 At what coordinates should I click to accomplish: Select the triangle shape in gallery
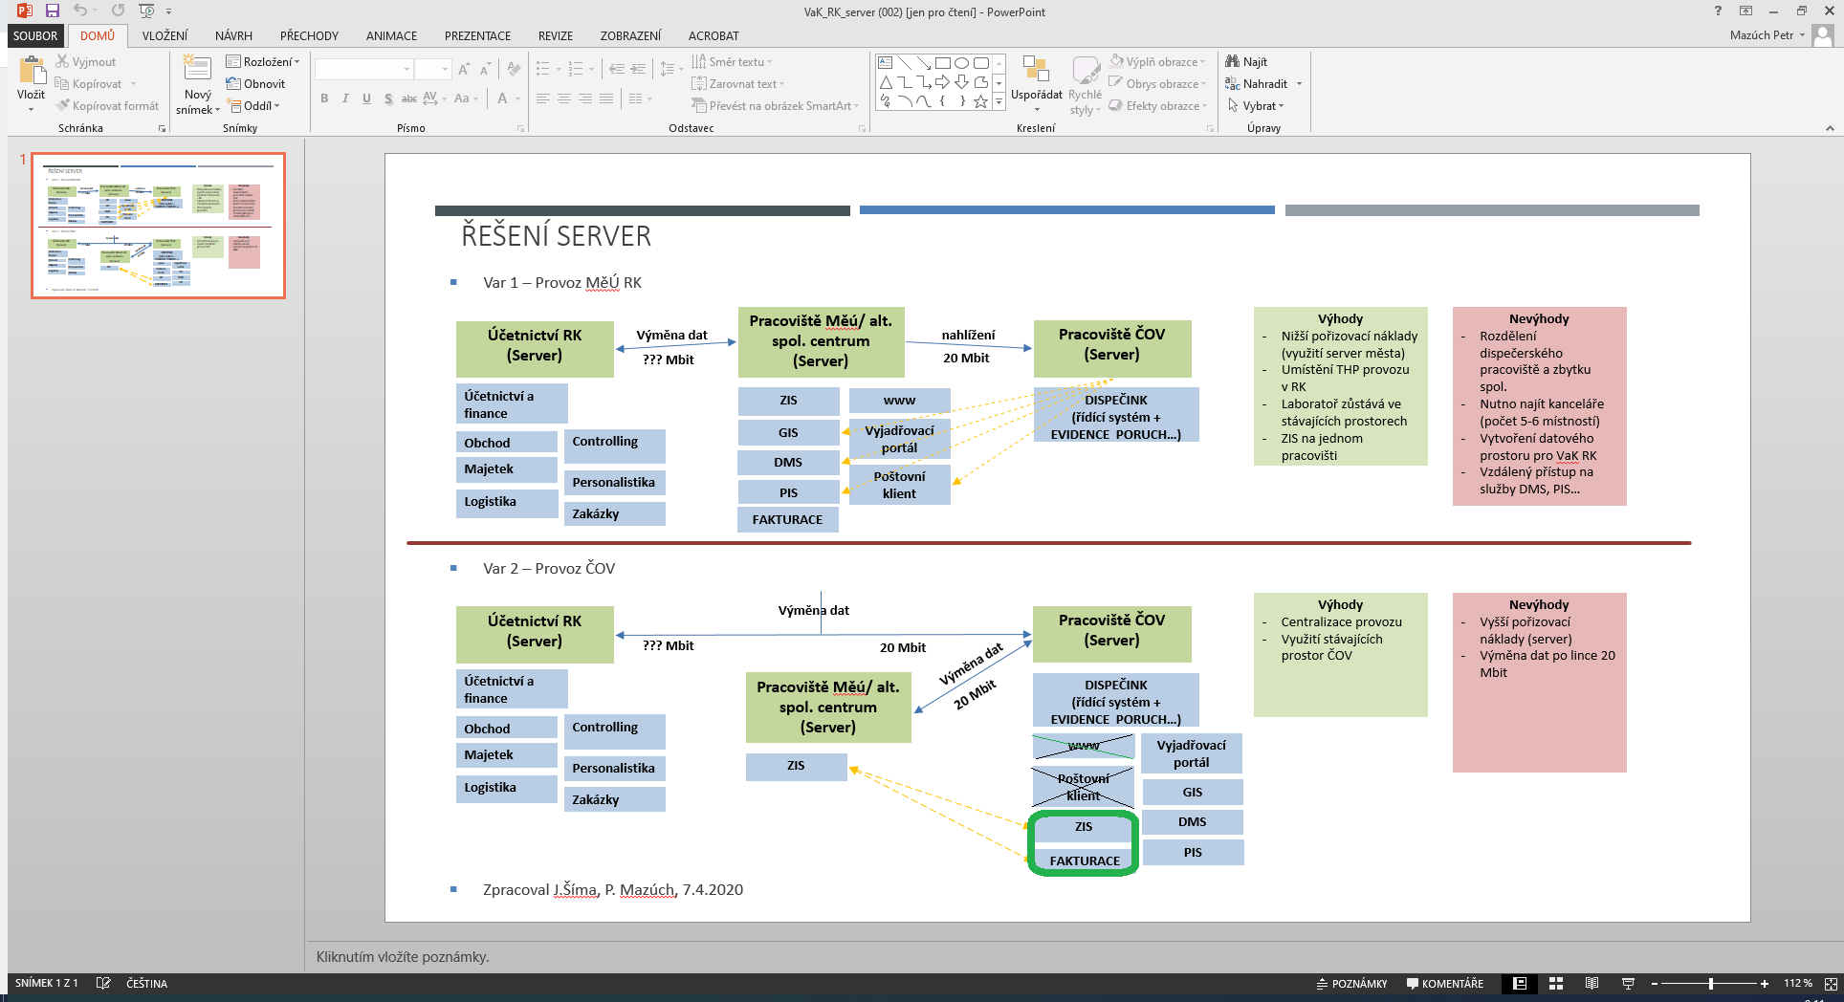click(886, 82)
